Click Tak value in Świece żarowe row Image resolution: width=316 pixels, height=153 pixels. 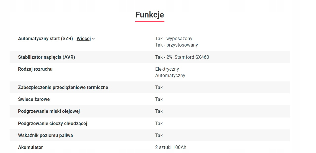point(159,99)
